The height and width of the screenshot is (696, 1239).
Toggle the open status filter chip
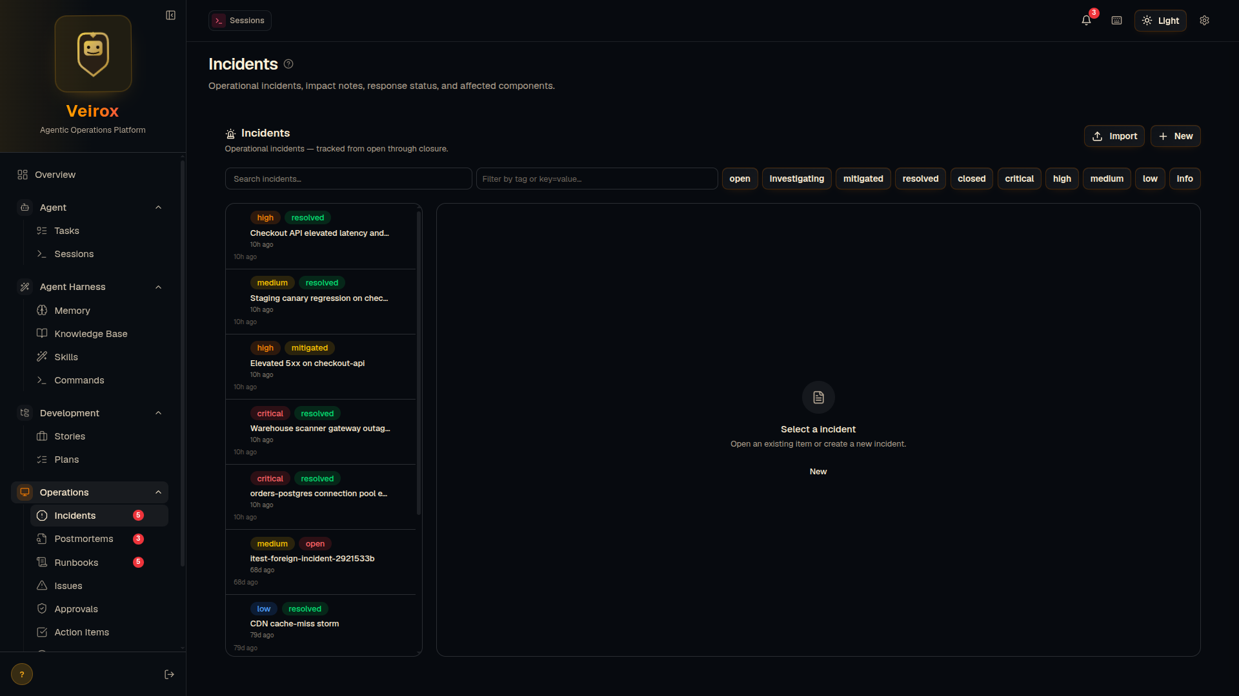[x=740, y=179]
